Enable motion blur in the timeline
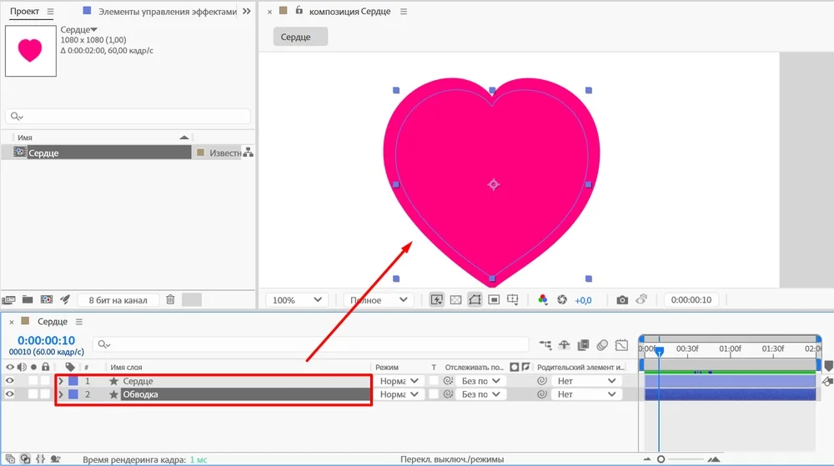This screenshot has height=466, width=834. 601,344
